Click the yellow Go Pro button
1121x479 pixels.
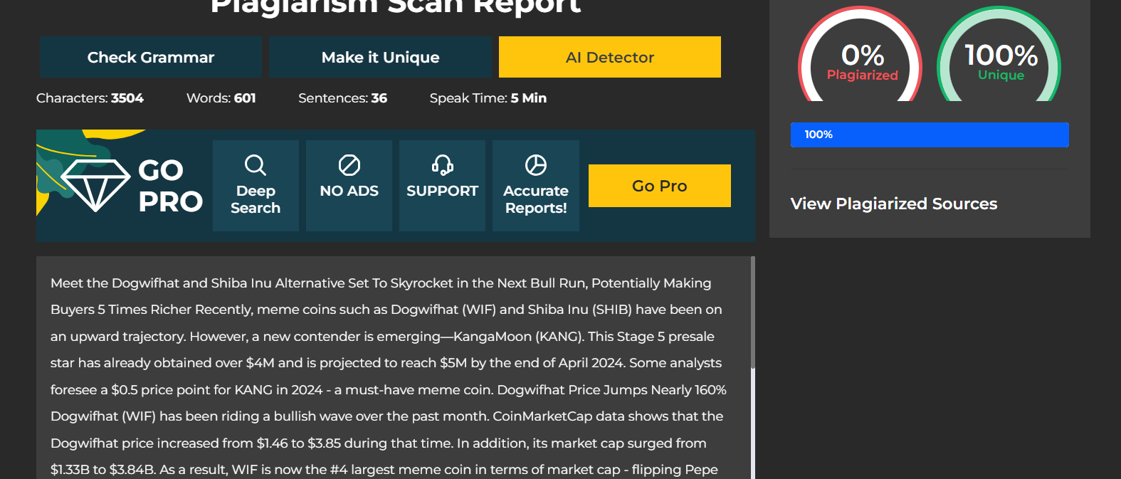660,186
